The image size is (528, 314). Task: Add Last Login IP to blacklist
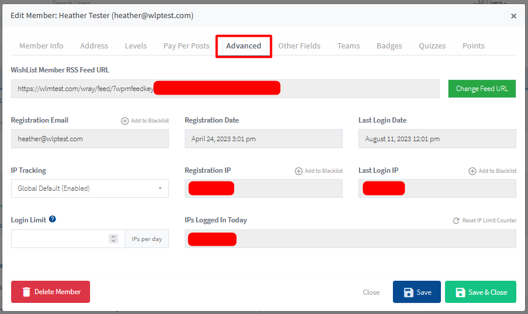pos(492,171)
